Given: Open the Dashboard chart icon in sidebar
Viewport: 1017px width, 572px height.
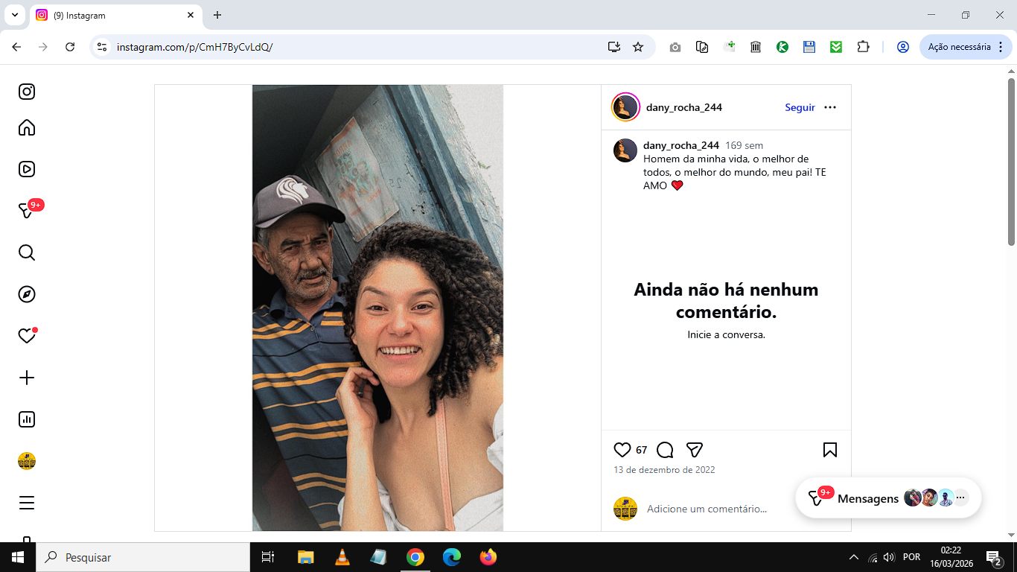Looking at the screenshot, I should click(x=27, y=419).
